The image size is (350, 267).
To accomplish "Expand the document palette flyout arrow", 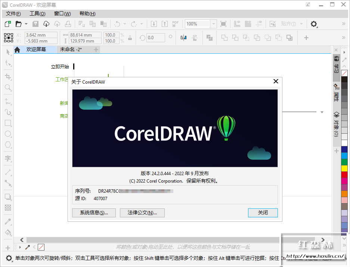I will coord(20,247).
